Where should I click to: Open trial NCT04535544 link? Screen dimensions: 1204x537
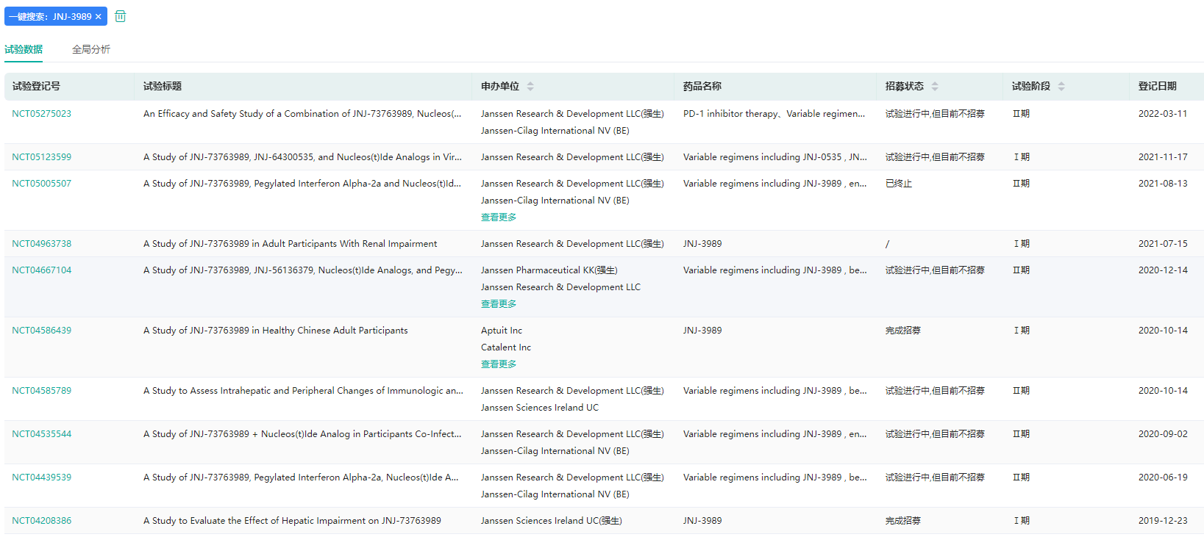[42, 434]
